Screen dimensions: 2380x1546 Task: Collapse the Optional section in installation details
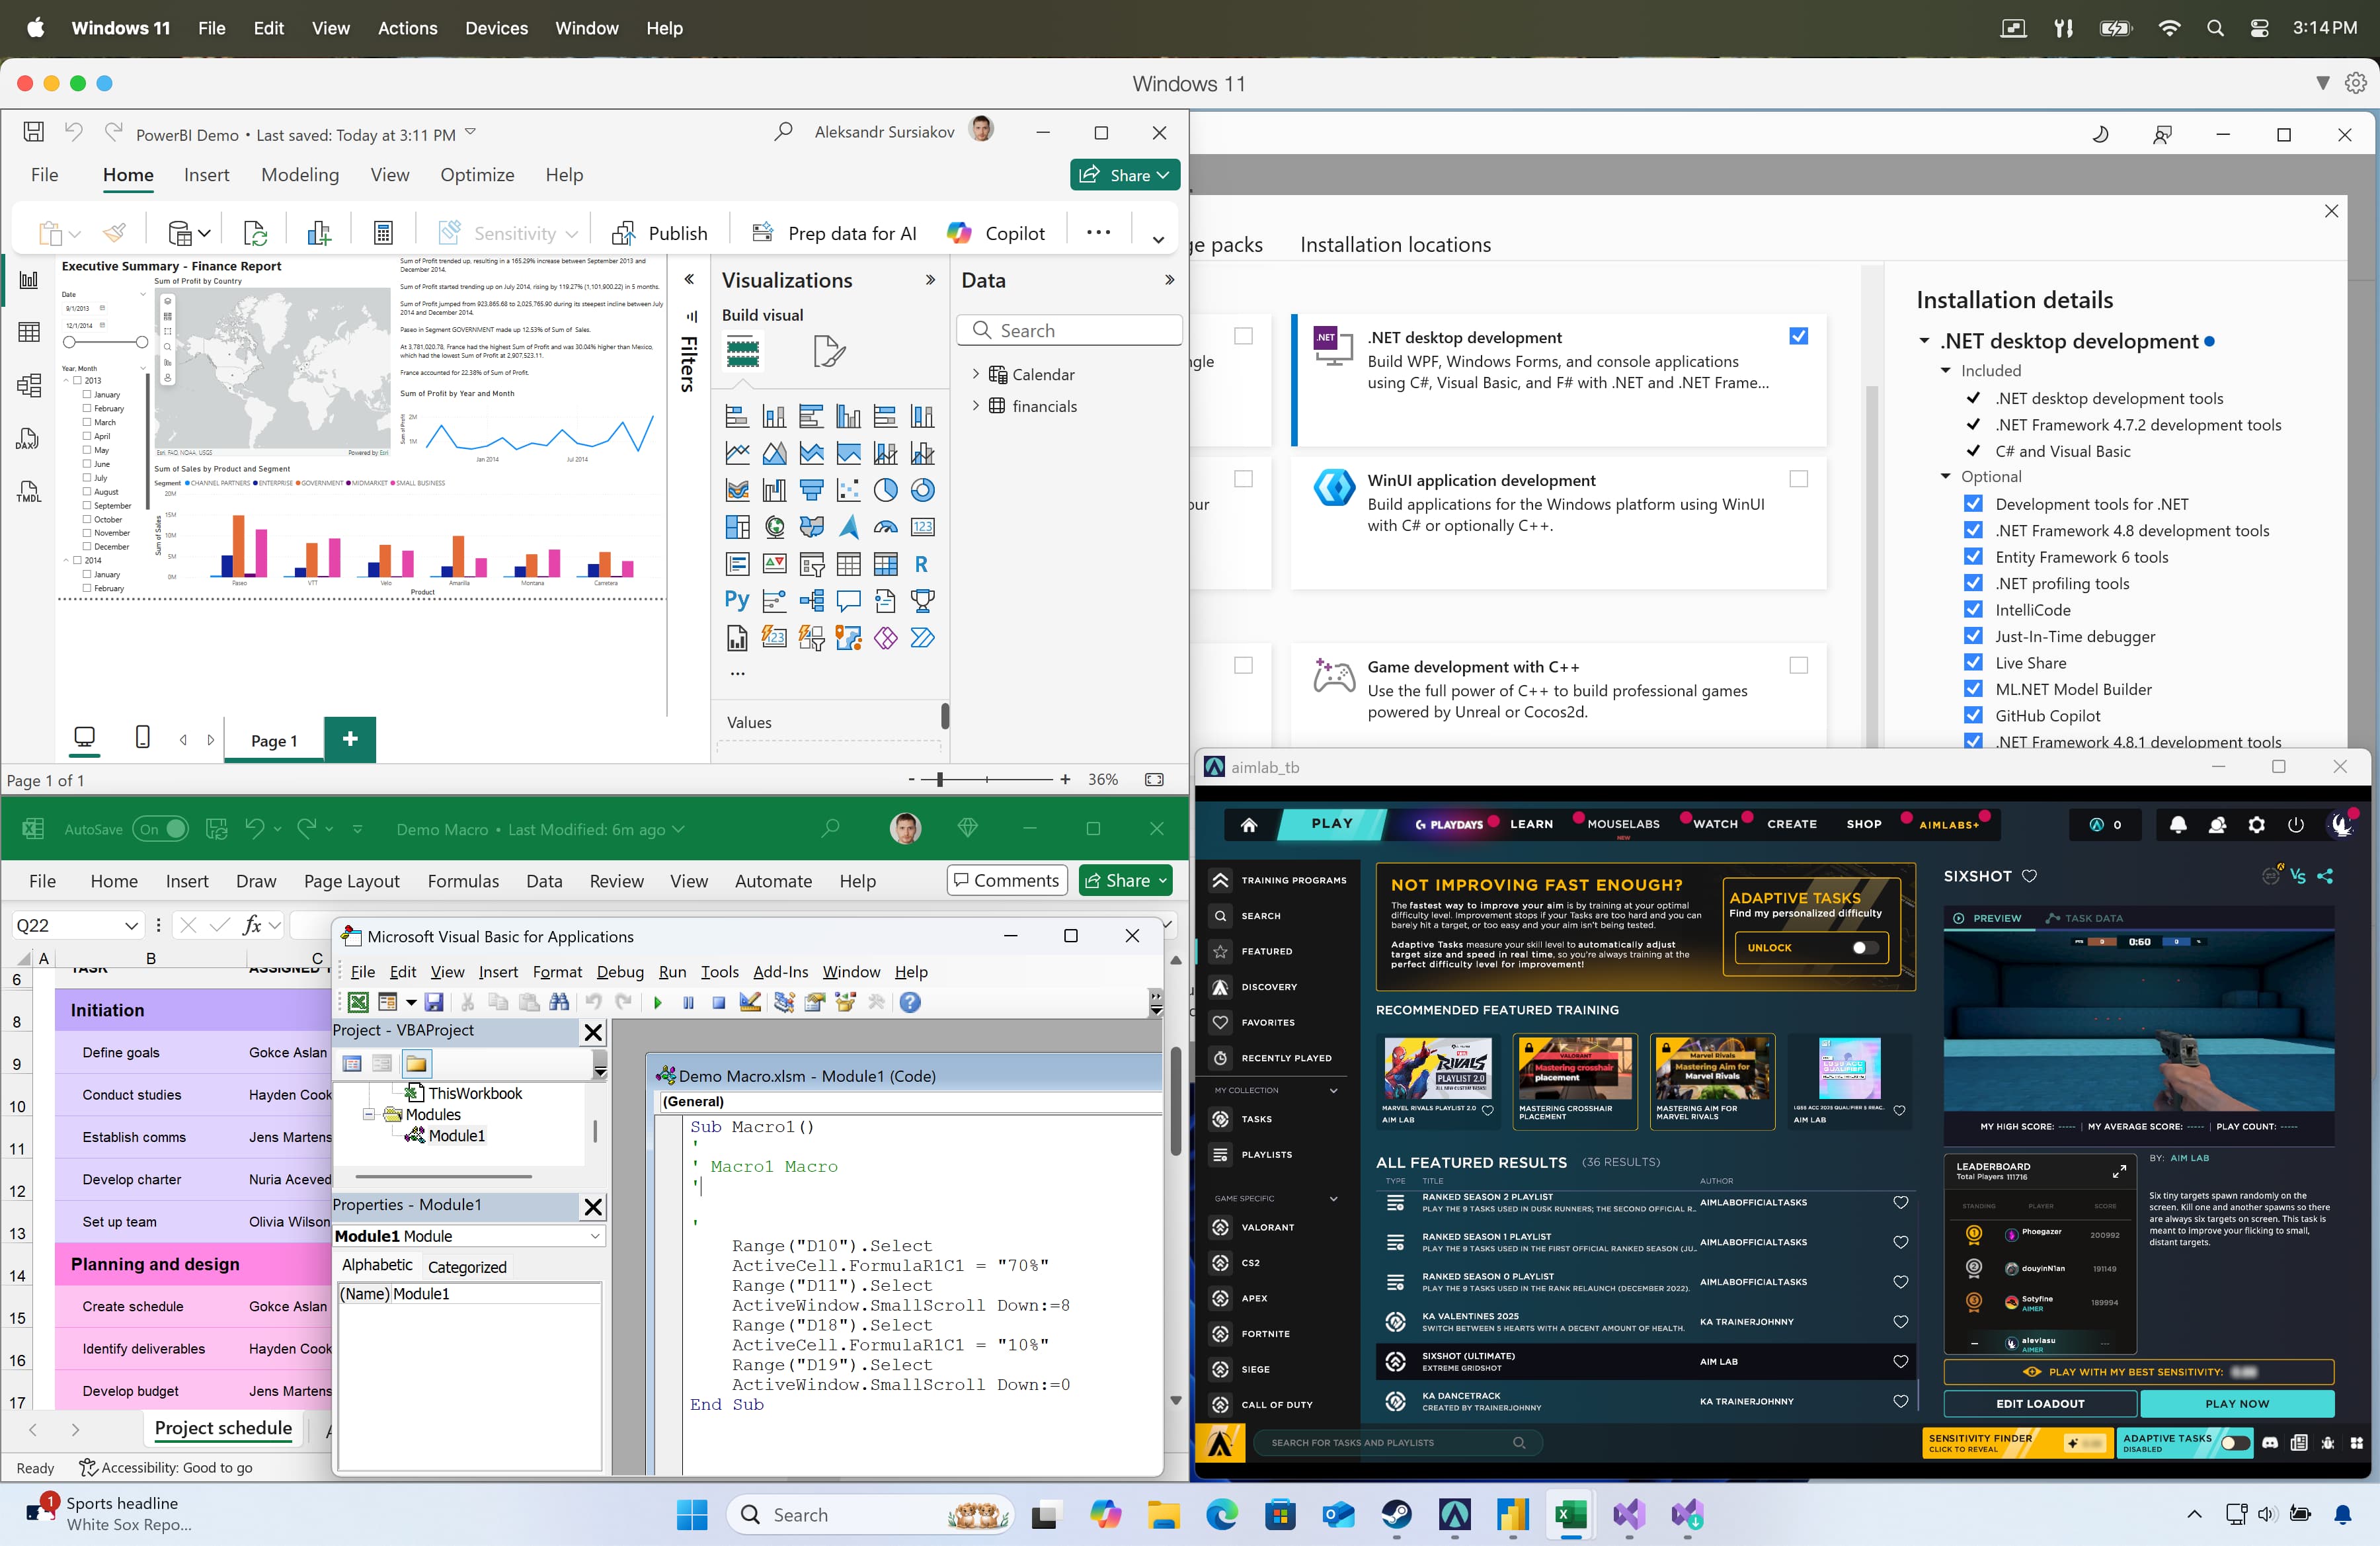click(1947, 477)
